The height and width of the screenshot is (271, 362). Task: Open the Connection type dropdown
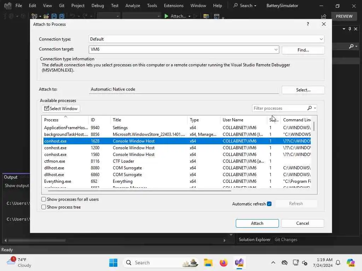pyautogui.click(x=321, y=39)
